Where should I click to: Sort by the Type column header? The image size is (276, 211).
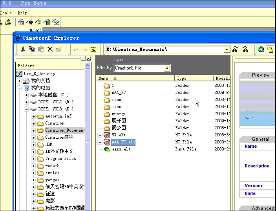click(x=194, y=78)
